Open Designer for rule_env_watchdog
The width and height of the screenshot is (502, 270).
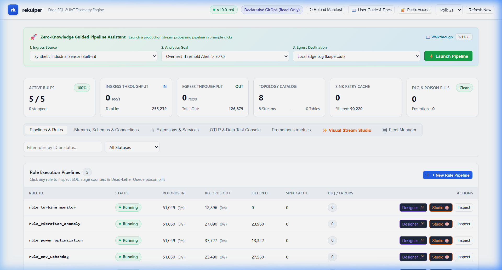tap(413, 257)
